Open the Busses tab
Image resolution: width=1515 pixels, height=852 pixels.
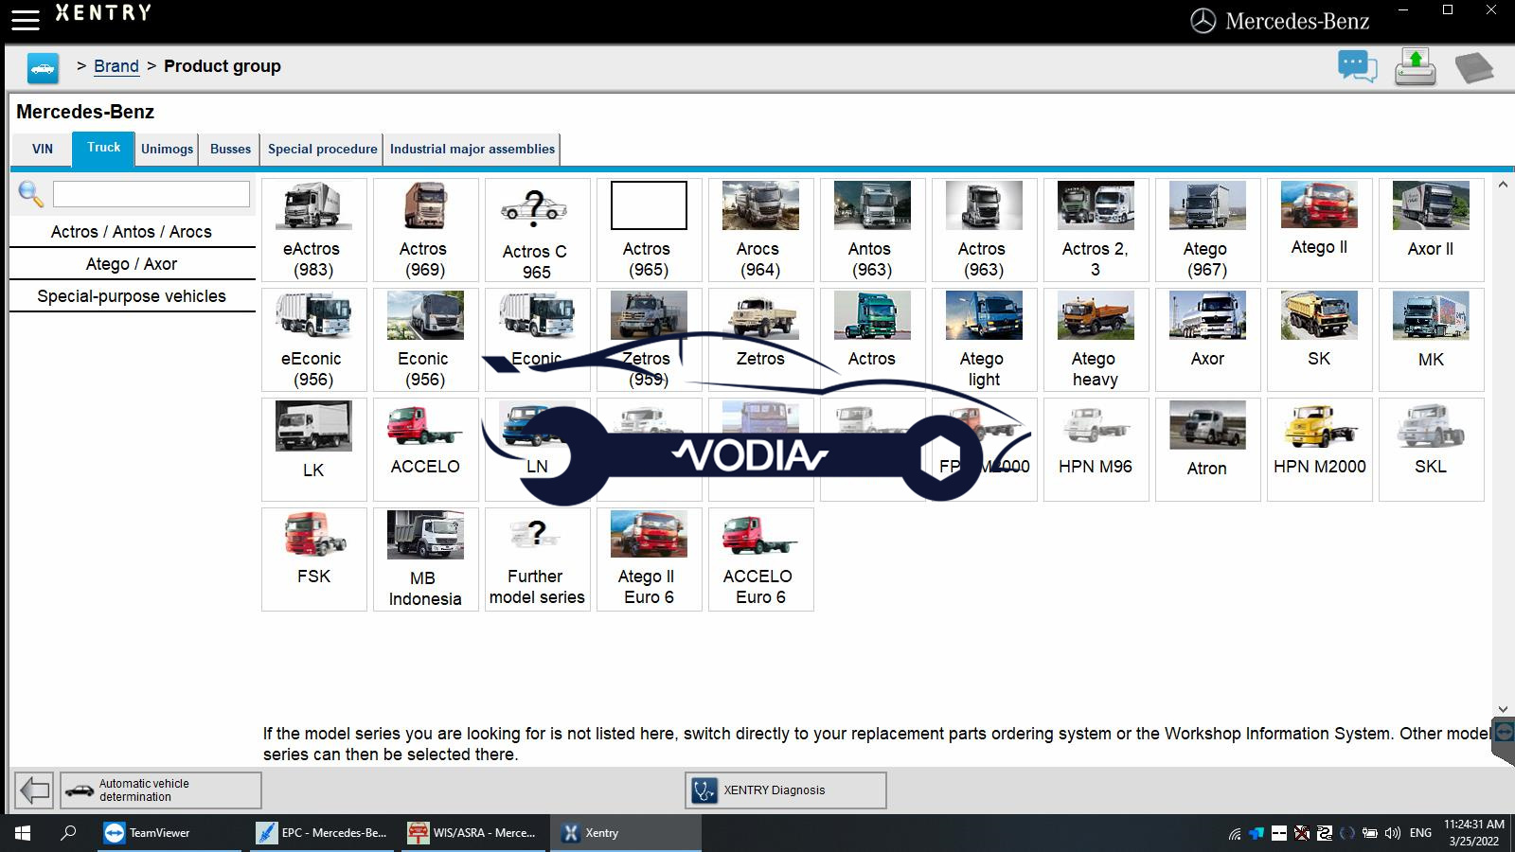click(x=230, y=149)
